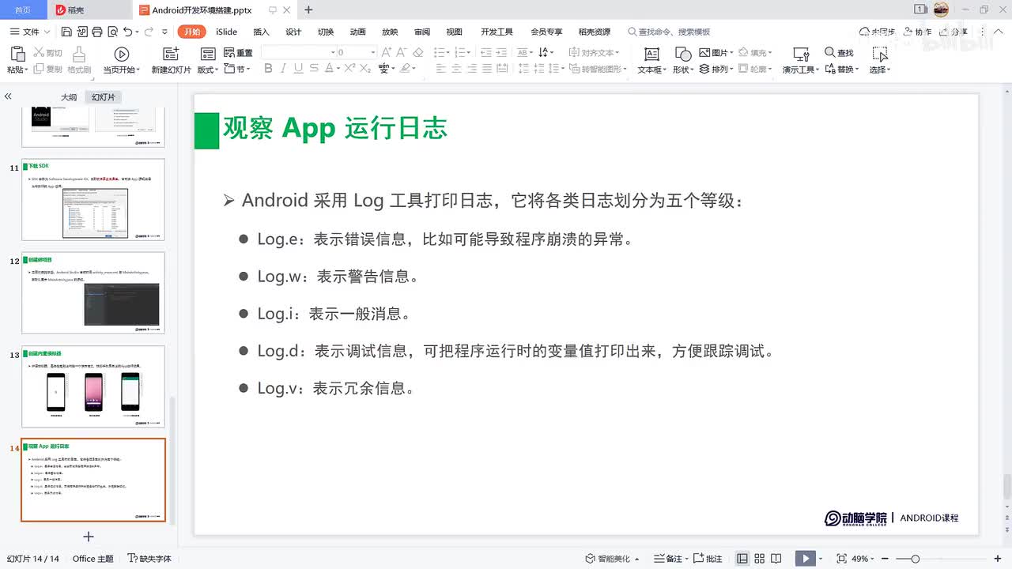The height and width of the screenshot is (569, 1012).
Task: Open the 文件 menu dropdown arrow
Action: (47, 32)
